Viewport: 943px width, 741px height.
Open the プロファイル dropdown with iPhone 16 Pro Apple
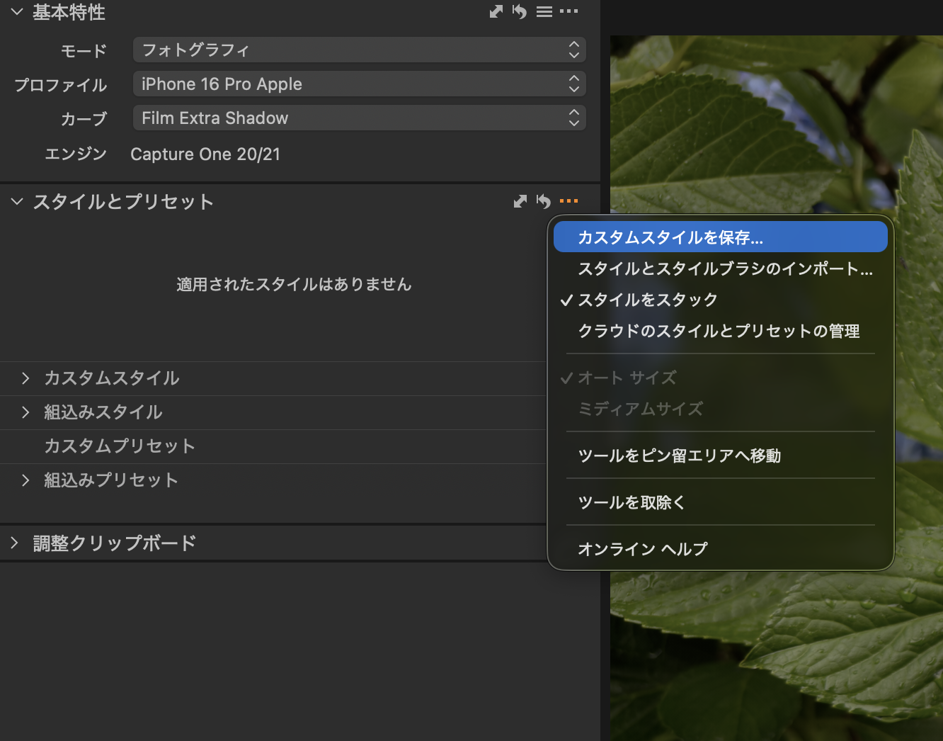click(x=360, y=84)
